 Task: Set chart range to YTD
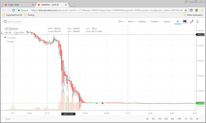pos(179,119)
